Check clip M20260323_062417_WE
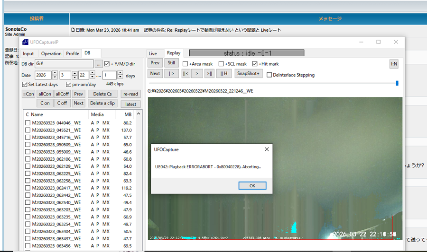 pos(28,188)
